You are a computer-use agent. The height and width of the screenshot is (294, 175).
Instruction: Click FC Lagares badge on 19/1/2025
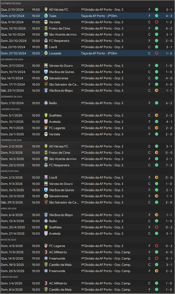pos(46,128)
